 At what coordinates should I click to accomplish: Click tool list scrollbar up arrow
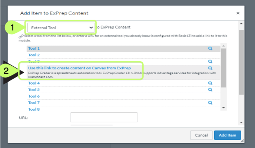(x=223, y=46)
